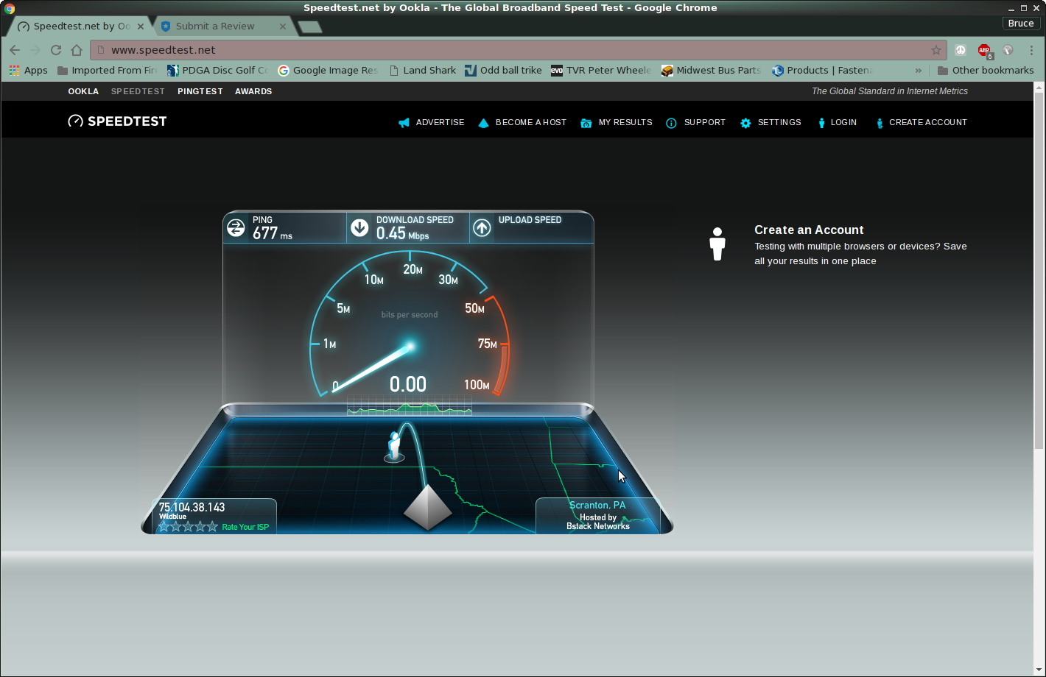Viewport: 1046px width, 677px height.
Task: Click the download speed arrow icon
Action: coord(359,227)
